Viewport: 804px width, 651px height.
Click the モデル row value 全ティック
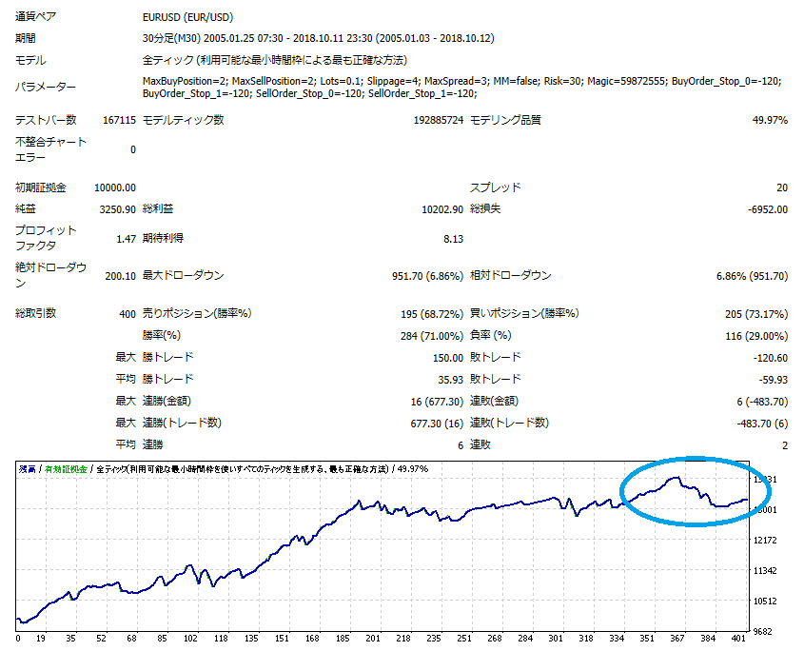tap(275, 61)
